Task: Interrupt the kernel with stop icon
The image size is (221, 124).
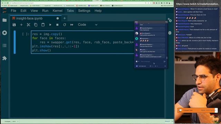Action: click(57, 25)
